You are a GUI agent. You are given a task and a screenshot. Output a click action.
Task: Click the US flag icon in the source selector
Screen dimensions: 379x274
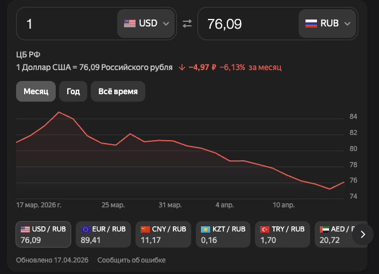click(130, 24)
